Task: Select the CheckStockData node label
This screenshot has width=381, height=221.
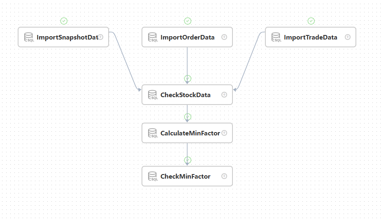Action: (x=185, y=95)
